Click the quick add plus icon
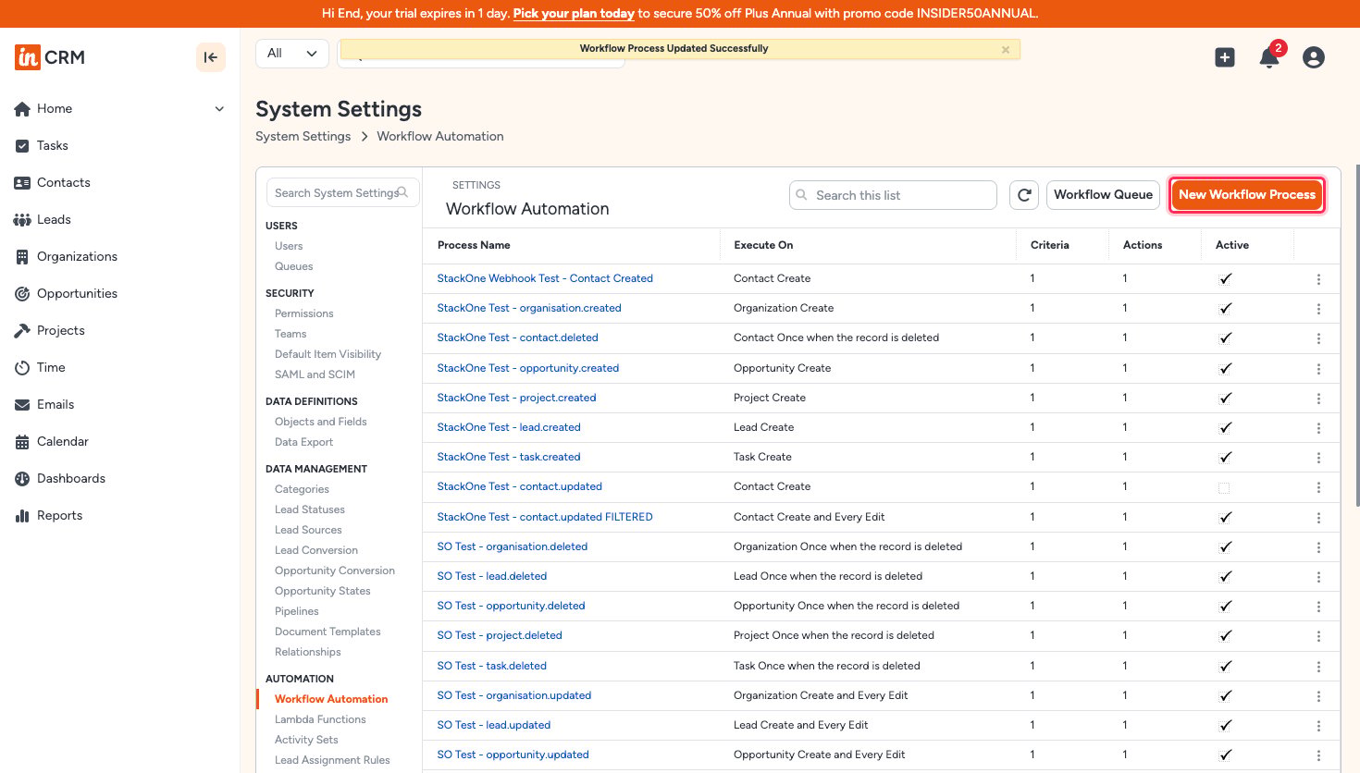This screenshot has width=1360, height=773. [1225, 57]
